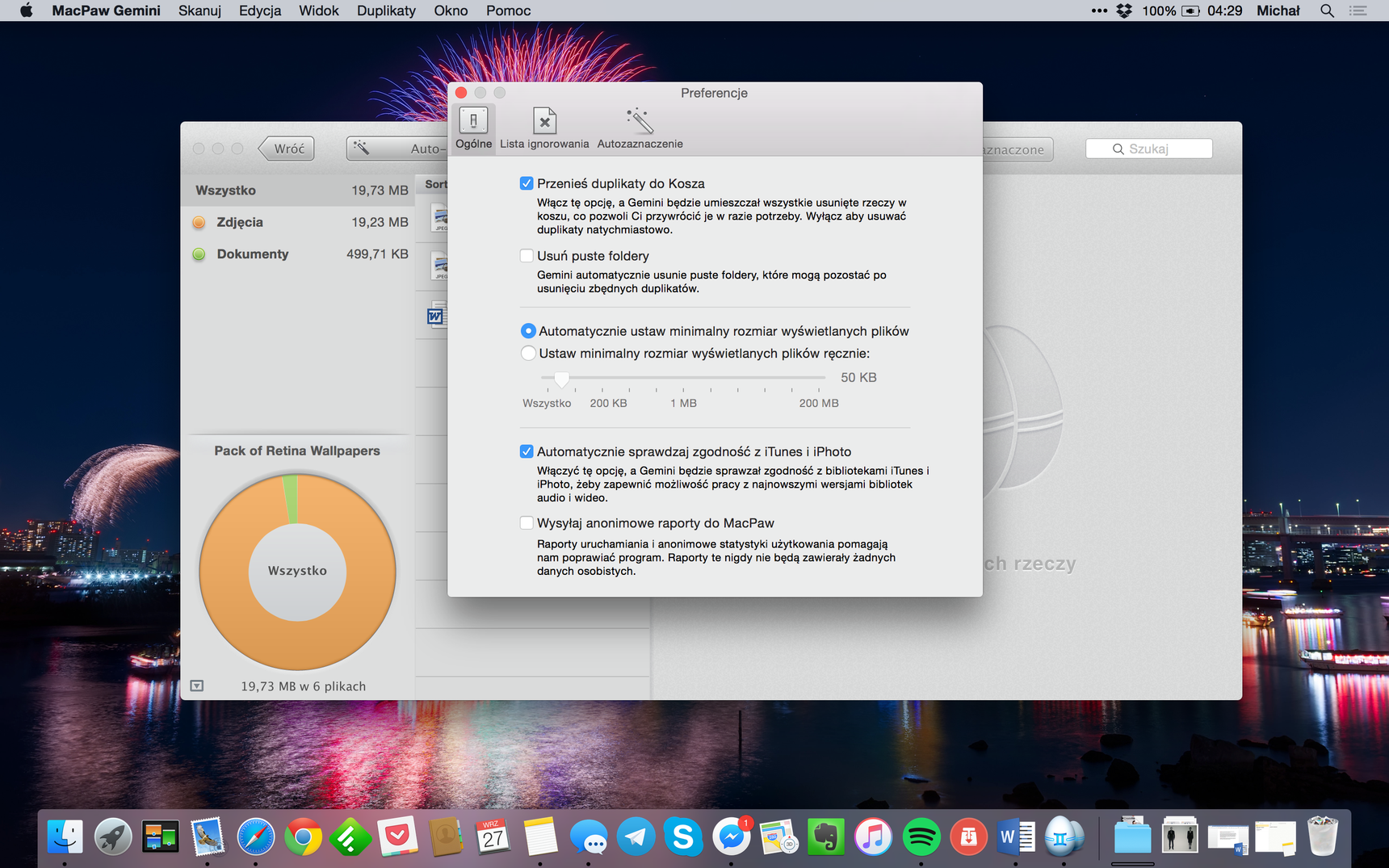Screen dimensions: 1389x868
Task: Open iTunes from the dock
Action: pos(873,837)
